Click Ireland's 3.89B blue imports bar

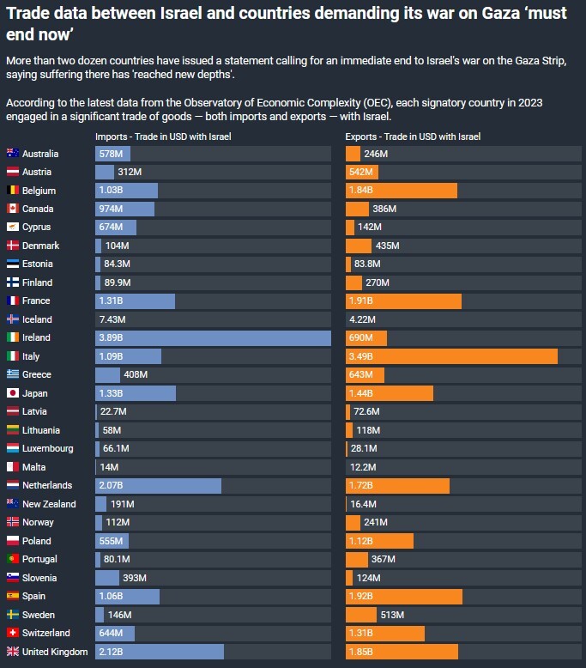(x=213, y=337)
